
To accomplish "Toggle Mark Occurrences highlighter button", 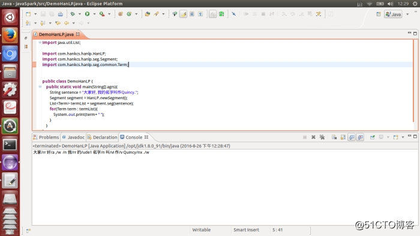I will point(183,14).
